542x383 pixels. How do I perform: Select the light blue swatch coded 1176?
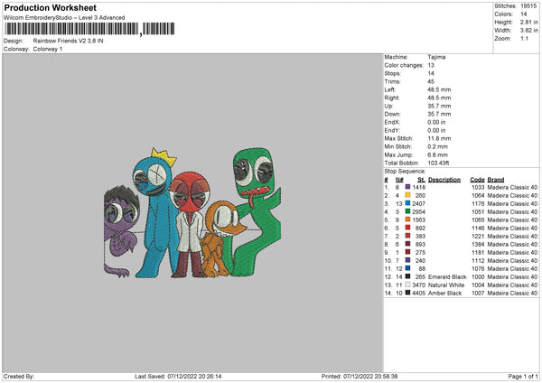point(407,203)
